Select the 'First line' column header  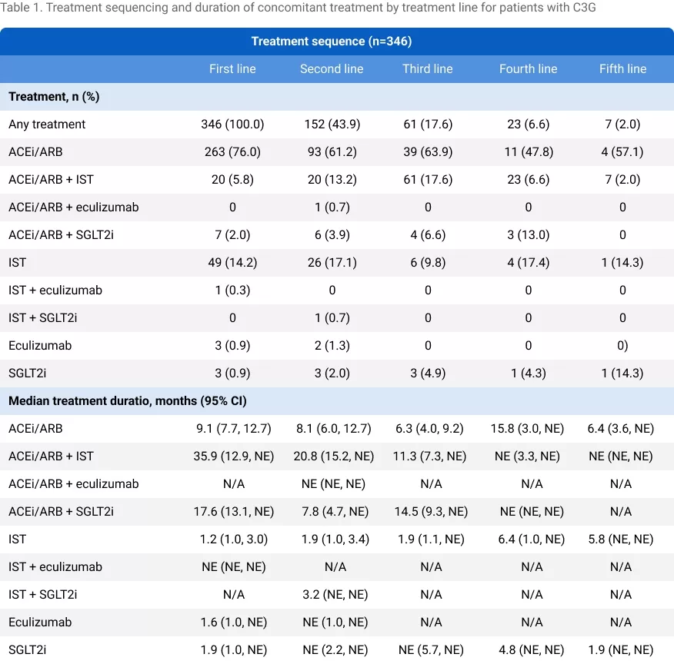pos(232,69)
